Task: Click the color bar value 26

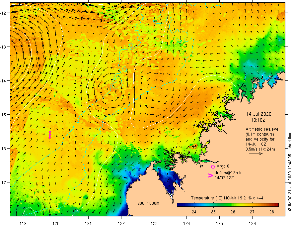Action: [233, 212]
